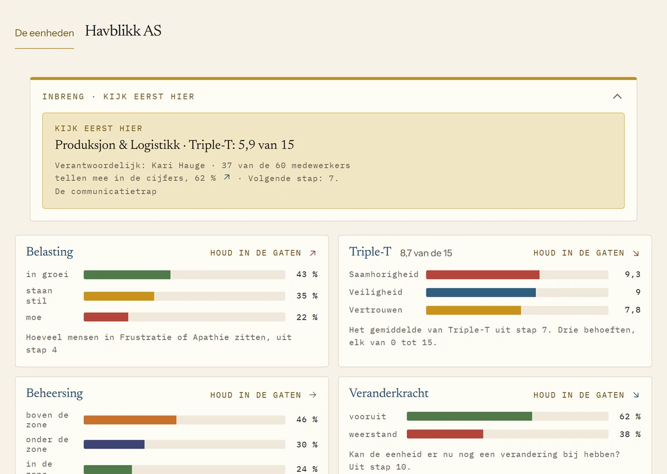The width and height of the screenshot is (667, 474).
Task: Click the orange boven de zone bar
Action: point(130,420)
